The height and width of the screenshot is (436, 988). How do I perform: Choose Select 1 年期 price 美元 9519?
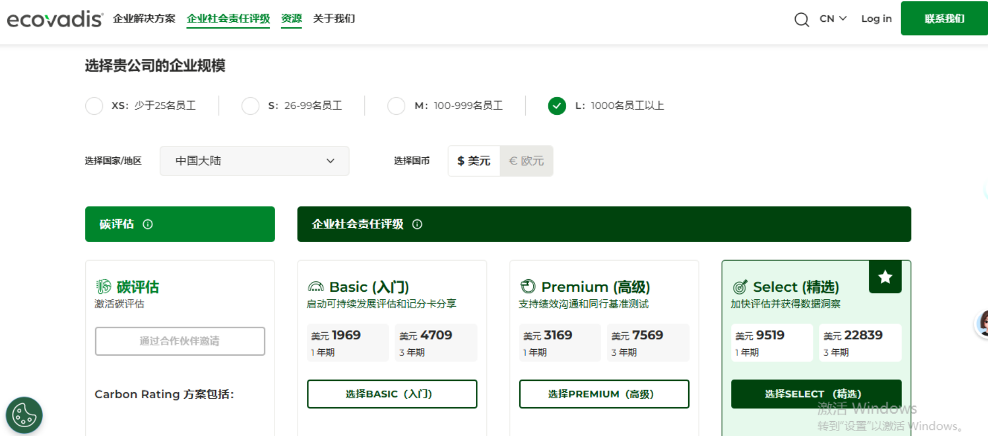(x=772, y=343)
